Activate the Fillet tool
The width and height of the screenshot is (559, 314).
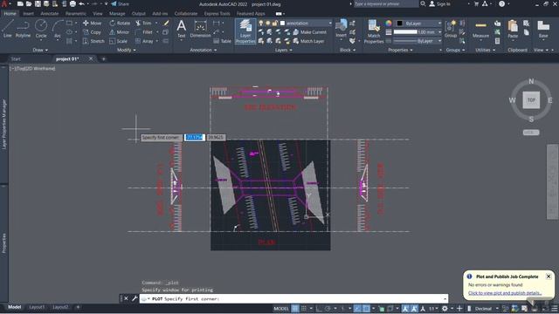[144, 32]
